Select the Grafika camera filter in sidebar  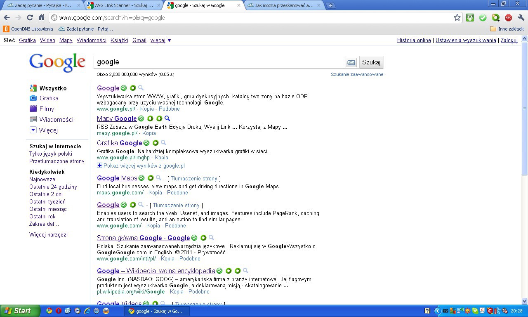pyautogui.click(x=44, y=98)
